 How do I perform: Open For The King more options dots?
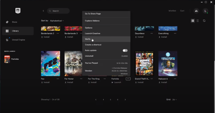coord(105,79)
